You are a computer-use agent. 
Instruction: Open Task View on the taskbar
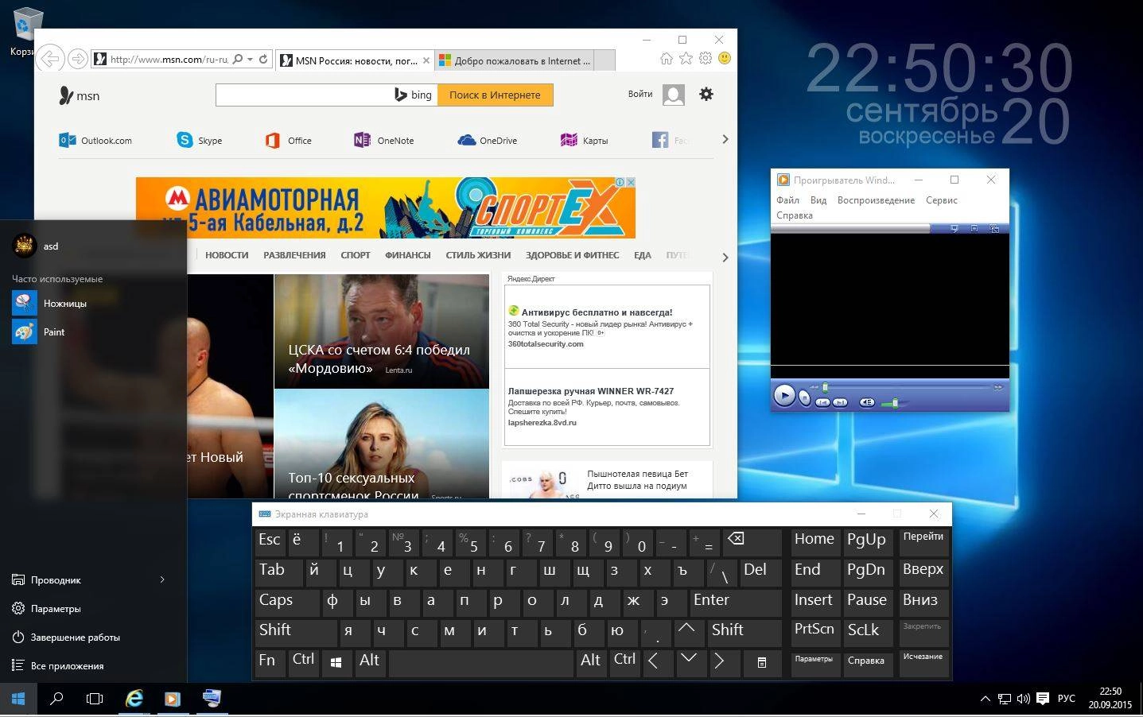click(x=95, y=699)
